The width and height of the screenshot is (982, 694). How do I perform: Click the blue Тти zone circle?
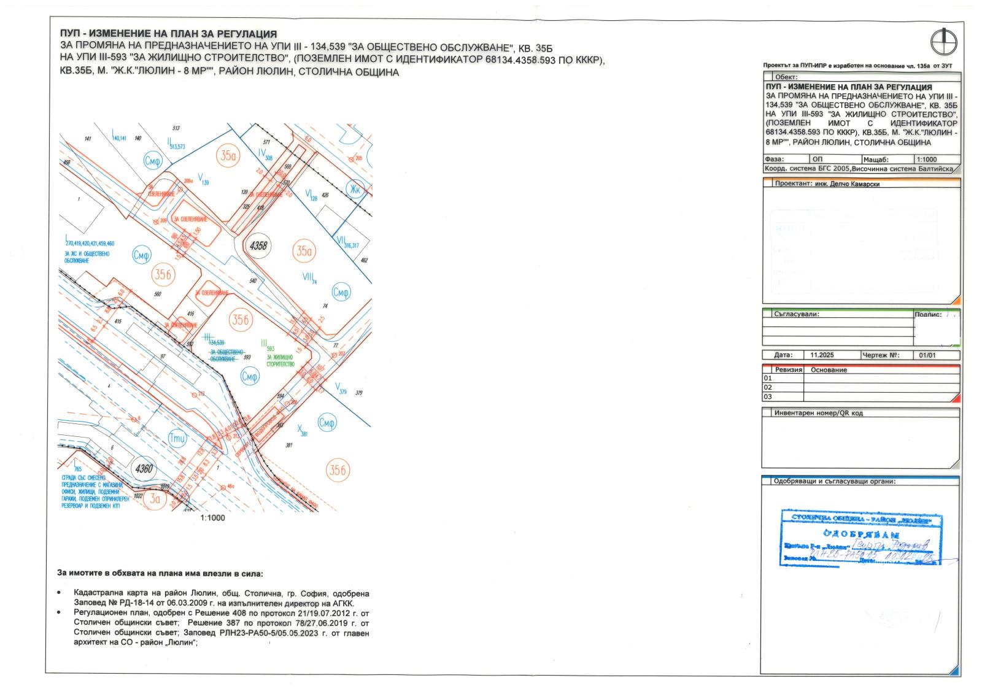coord(177,439)
